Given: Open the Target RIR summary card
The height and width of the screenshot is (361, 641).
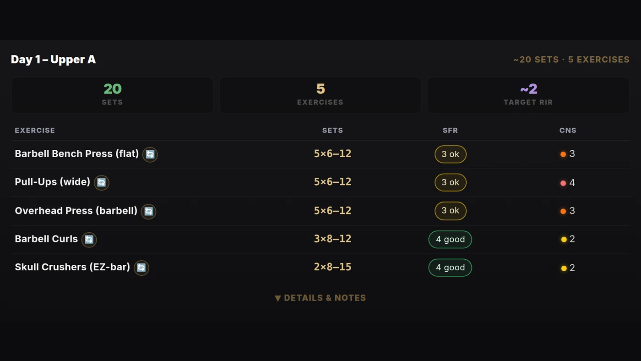Looking at the screenshot, I should (528, 95).
